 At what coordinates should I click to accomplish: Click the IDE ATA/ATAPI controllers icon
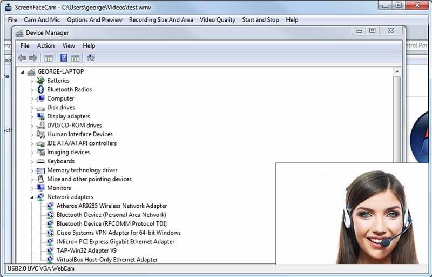(41, 144)
